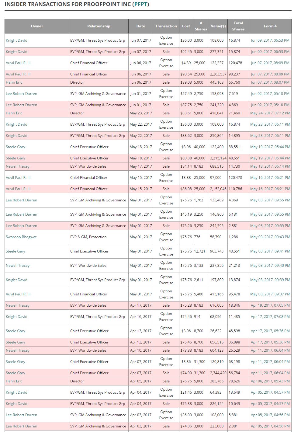Sort by the Transaction column header

(x=166, y=26)
